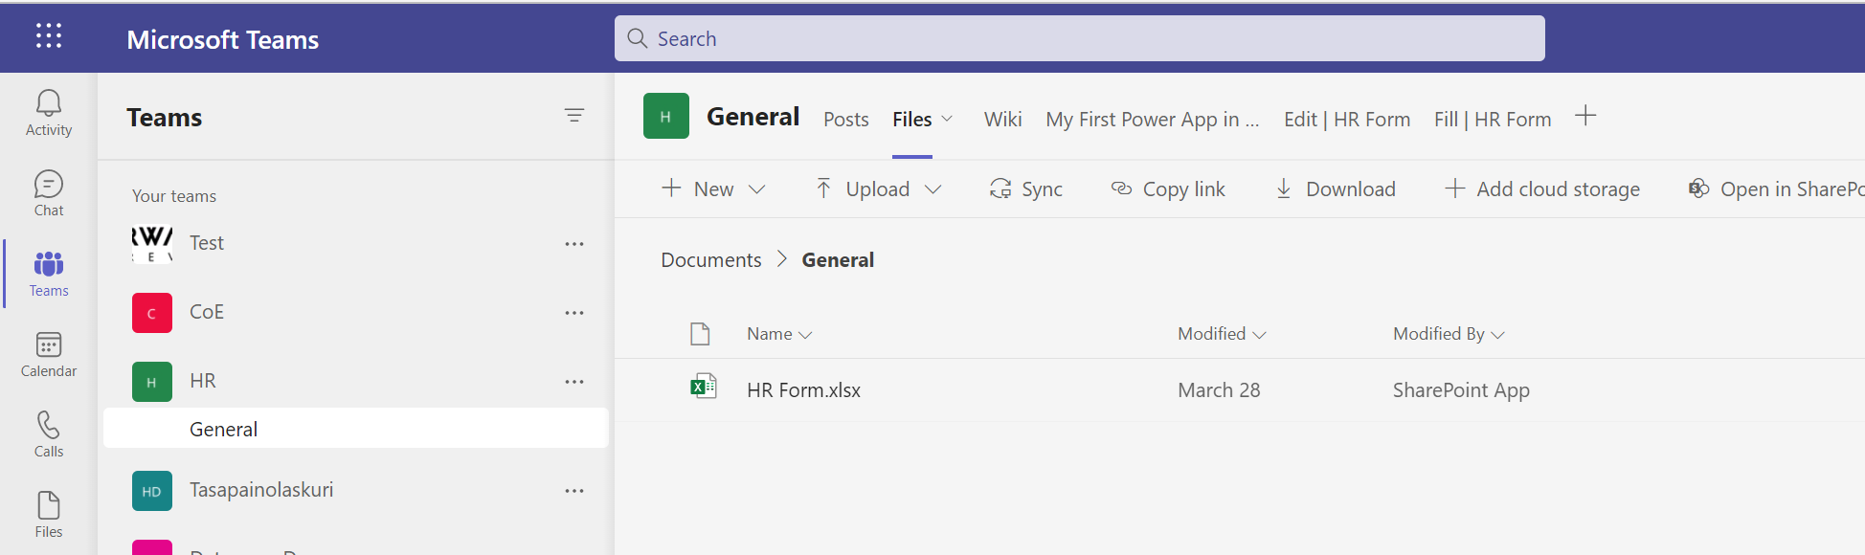The image size is (1865, 555).
Task: Click the Sync button
Action: (1026, 189)
